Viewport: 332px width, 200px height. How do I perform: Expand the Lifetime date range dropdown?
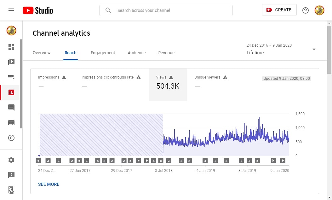(x=314, y=49)
